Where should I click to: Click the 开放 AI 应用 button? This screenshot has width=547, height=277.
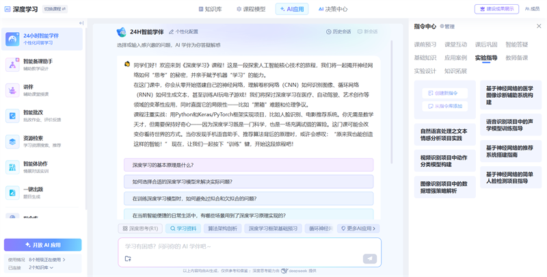(42, 244)
